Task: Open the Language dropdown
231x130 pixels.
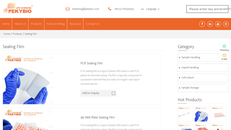Action: click(x=153, y=9)
